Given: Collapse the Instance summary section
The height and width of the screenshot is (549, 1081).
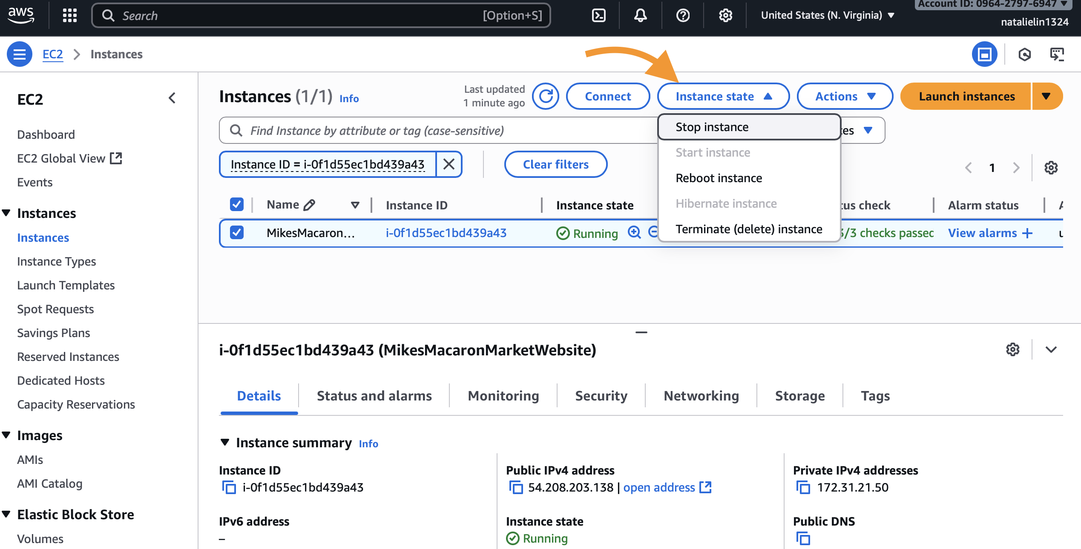Looking at the screenshot, I should [x=225, y=442].
